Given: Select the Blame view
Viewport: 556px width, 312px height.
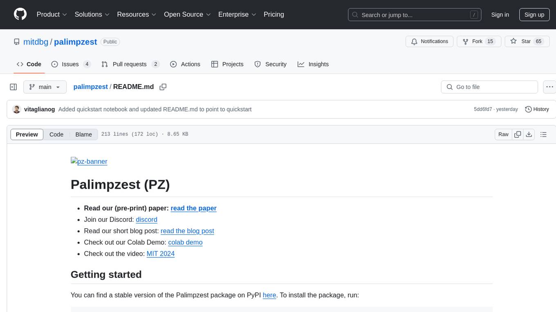Looking at the screenshot, I should tap(84, 134).
